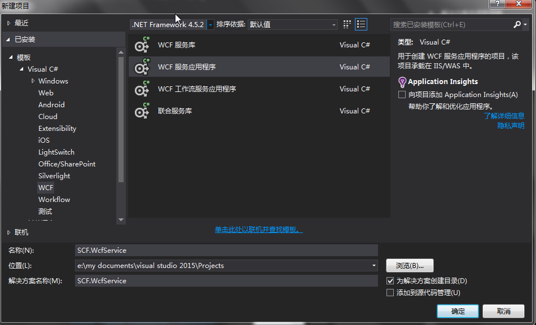Uncheck 为解决方案创建目录 checkbox

tap(390, 280)
